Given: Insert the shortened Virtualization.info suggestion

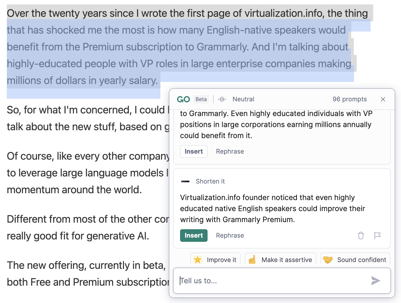Looking at the screenshot, I should [x=194, y=236].
